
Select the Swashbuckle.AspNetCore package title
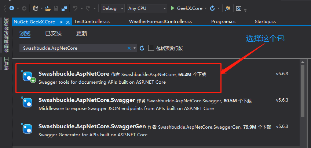[74, 74]
